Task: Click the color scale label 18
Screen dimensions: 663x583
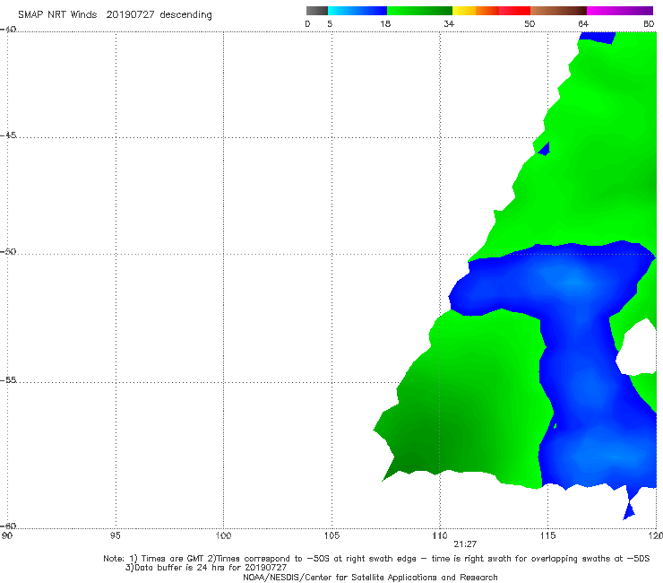Action: click(385, 23)
